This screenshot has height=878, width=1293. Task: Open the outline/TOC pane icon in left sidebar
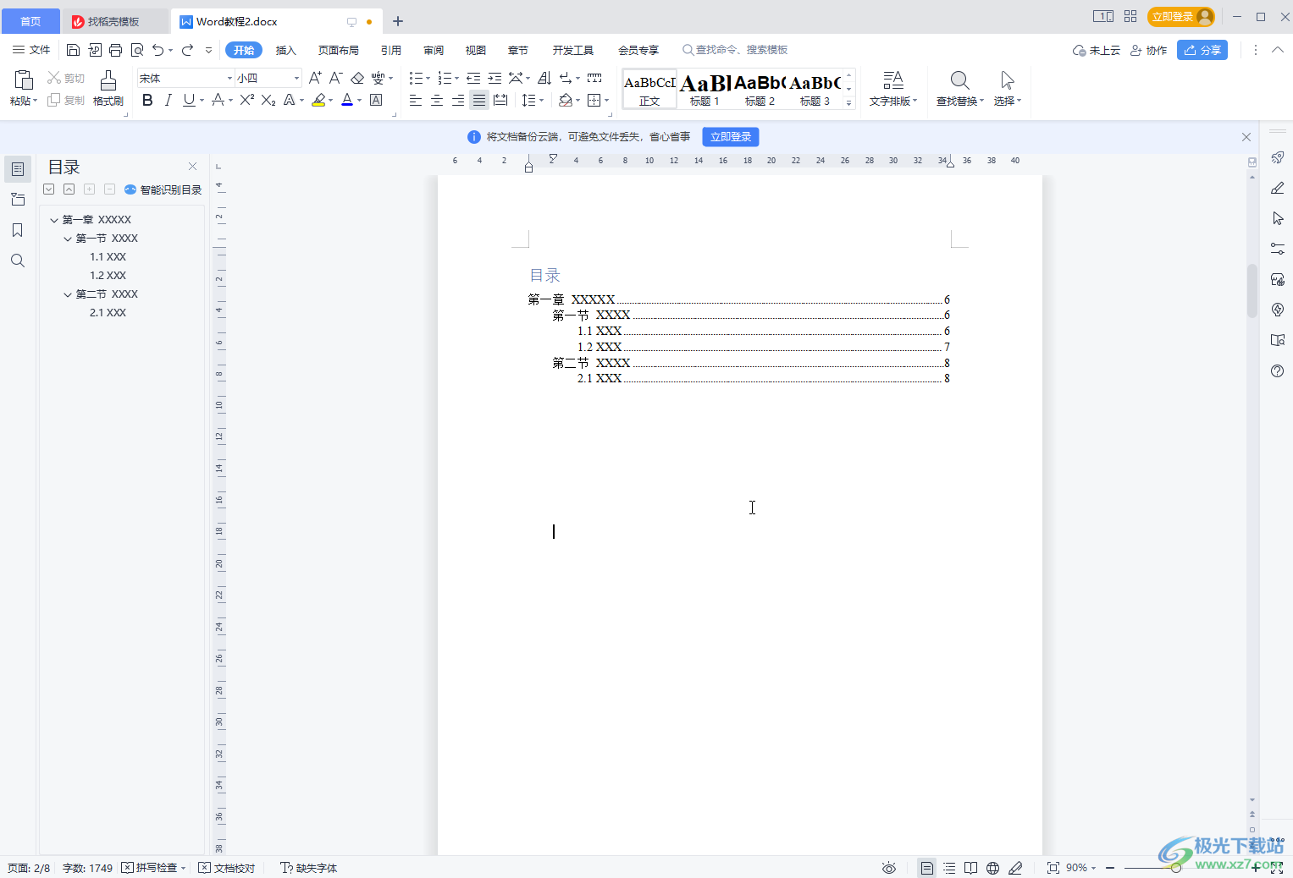(x=18, y=169)
